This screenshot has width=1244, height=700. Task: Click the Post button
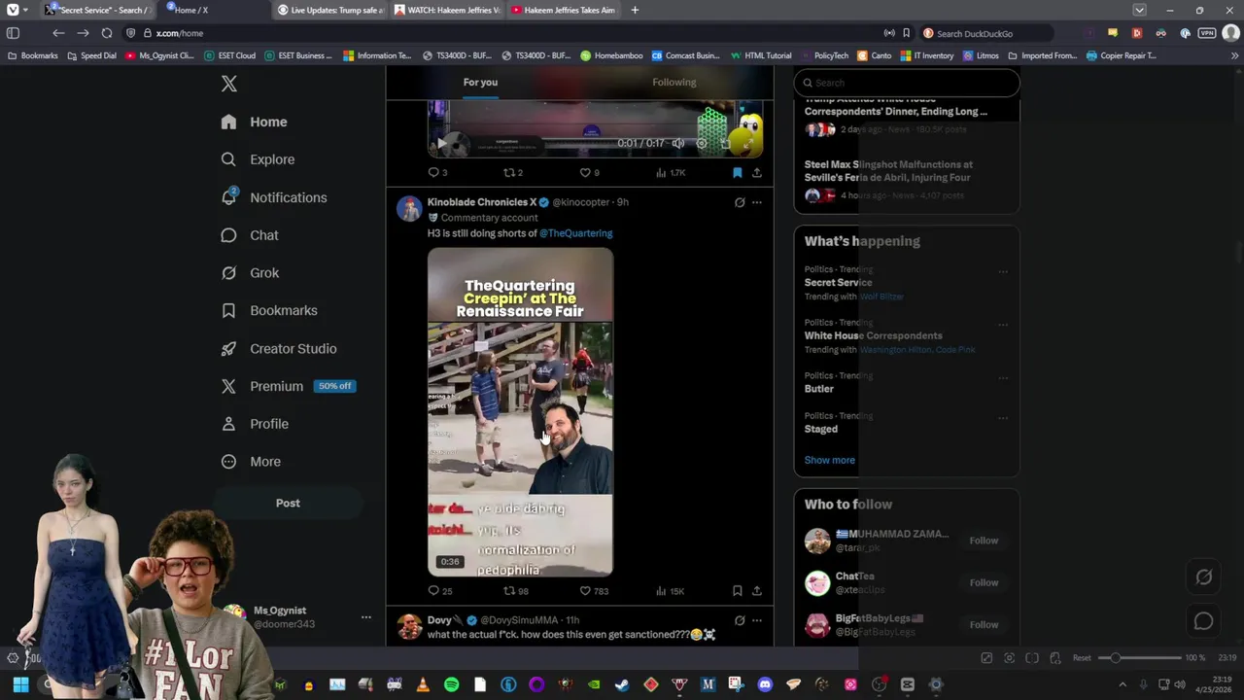tap(288, 504)
